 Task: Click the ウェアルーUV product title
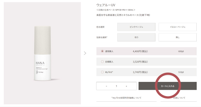(x=106, y=5)
